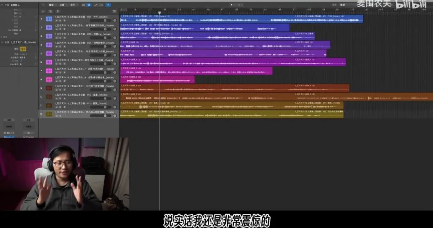Click the waveform icon of track 1
433x228 pixels.
[49, 19]
